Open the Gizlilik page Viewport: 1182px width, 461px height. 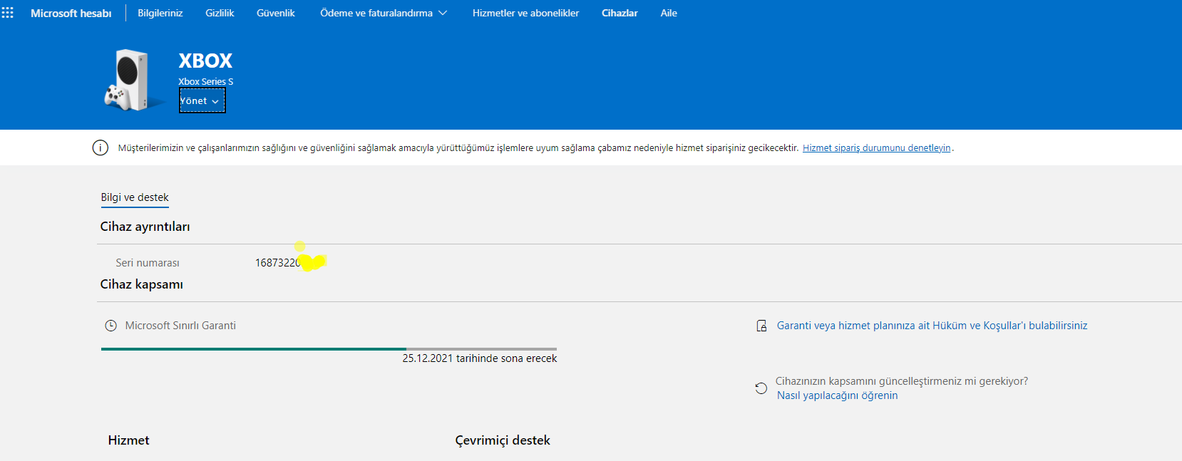point(220,13)
